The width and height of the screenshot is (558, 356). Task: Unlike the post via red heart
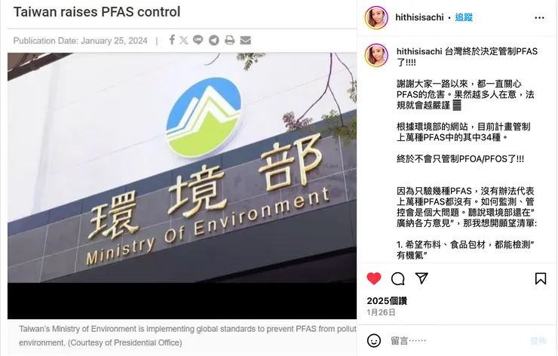(374, 278)
